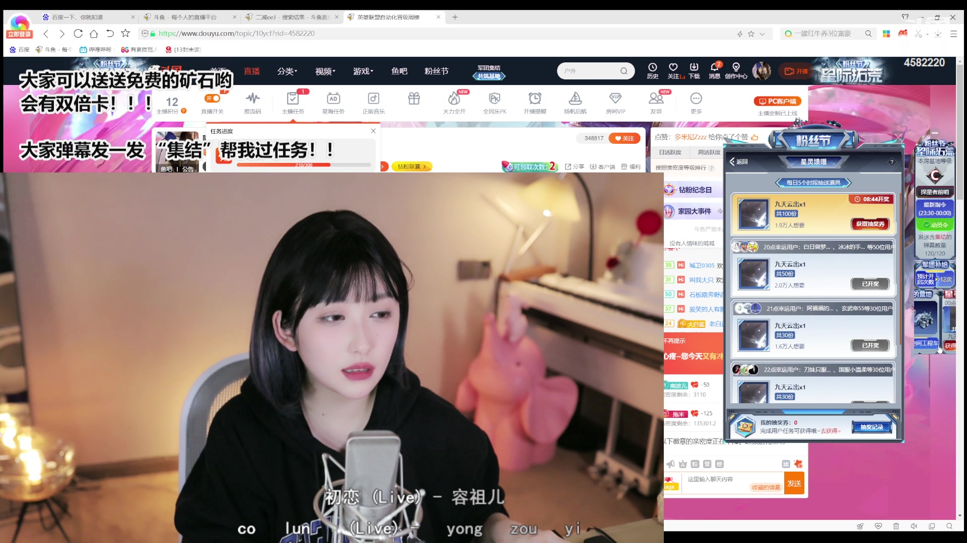Close the 任务进度 popup

373,131
